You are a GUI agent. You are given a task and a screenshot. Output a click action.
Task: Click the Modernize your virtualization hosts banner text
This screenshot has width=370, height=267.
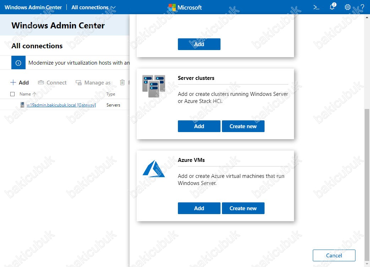79,63
